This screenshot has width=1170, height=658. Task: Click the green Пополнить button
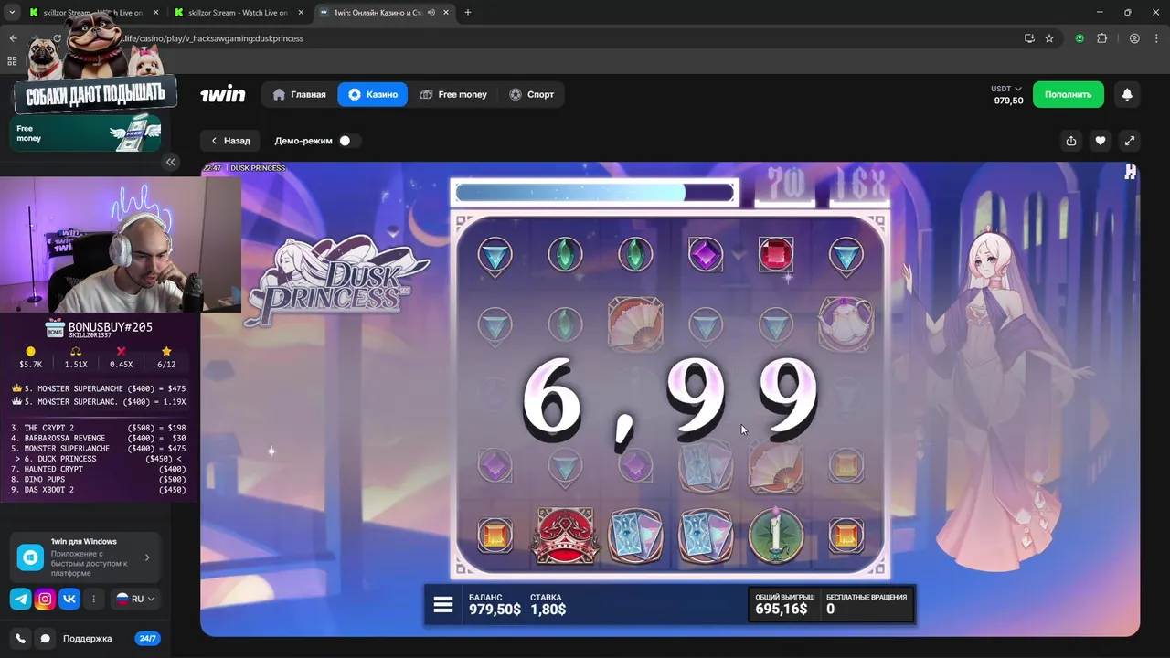click(1069, 94)
